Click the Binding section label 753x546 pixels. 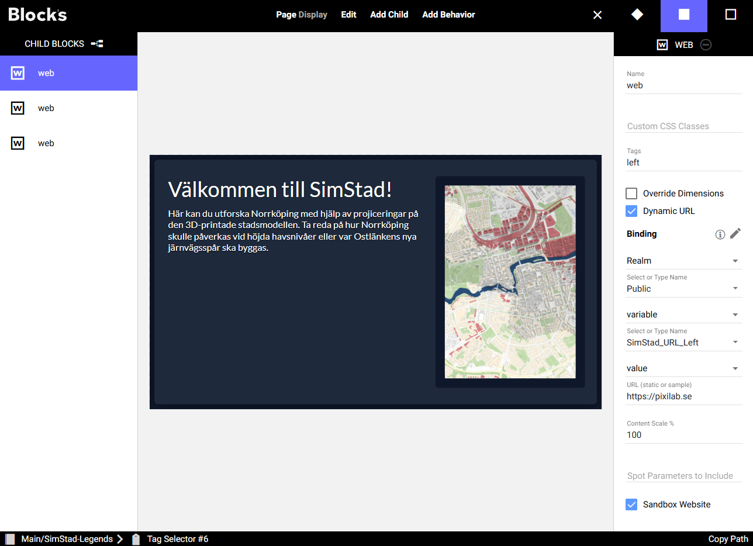click(x=642, y=234)
